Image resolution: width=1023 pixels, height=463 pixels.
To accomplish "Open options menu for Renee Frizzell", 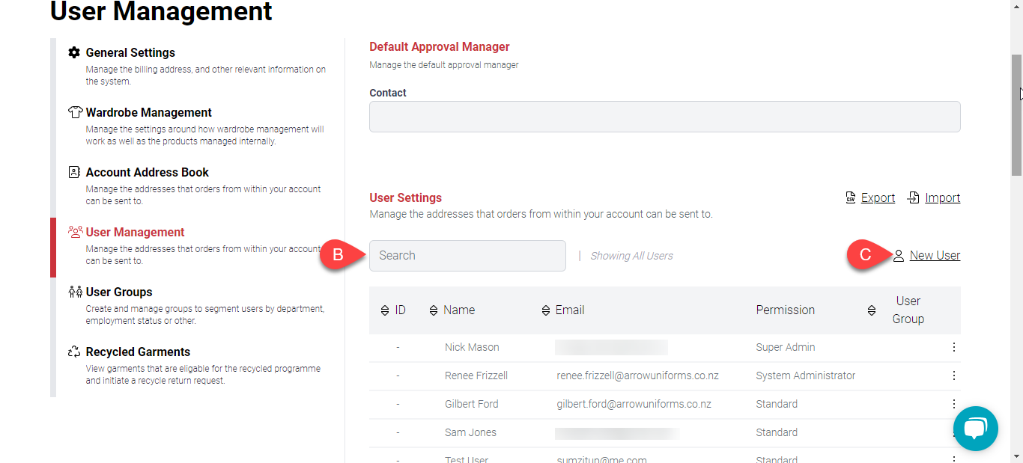I will tap(954, 375).
